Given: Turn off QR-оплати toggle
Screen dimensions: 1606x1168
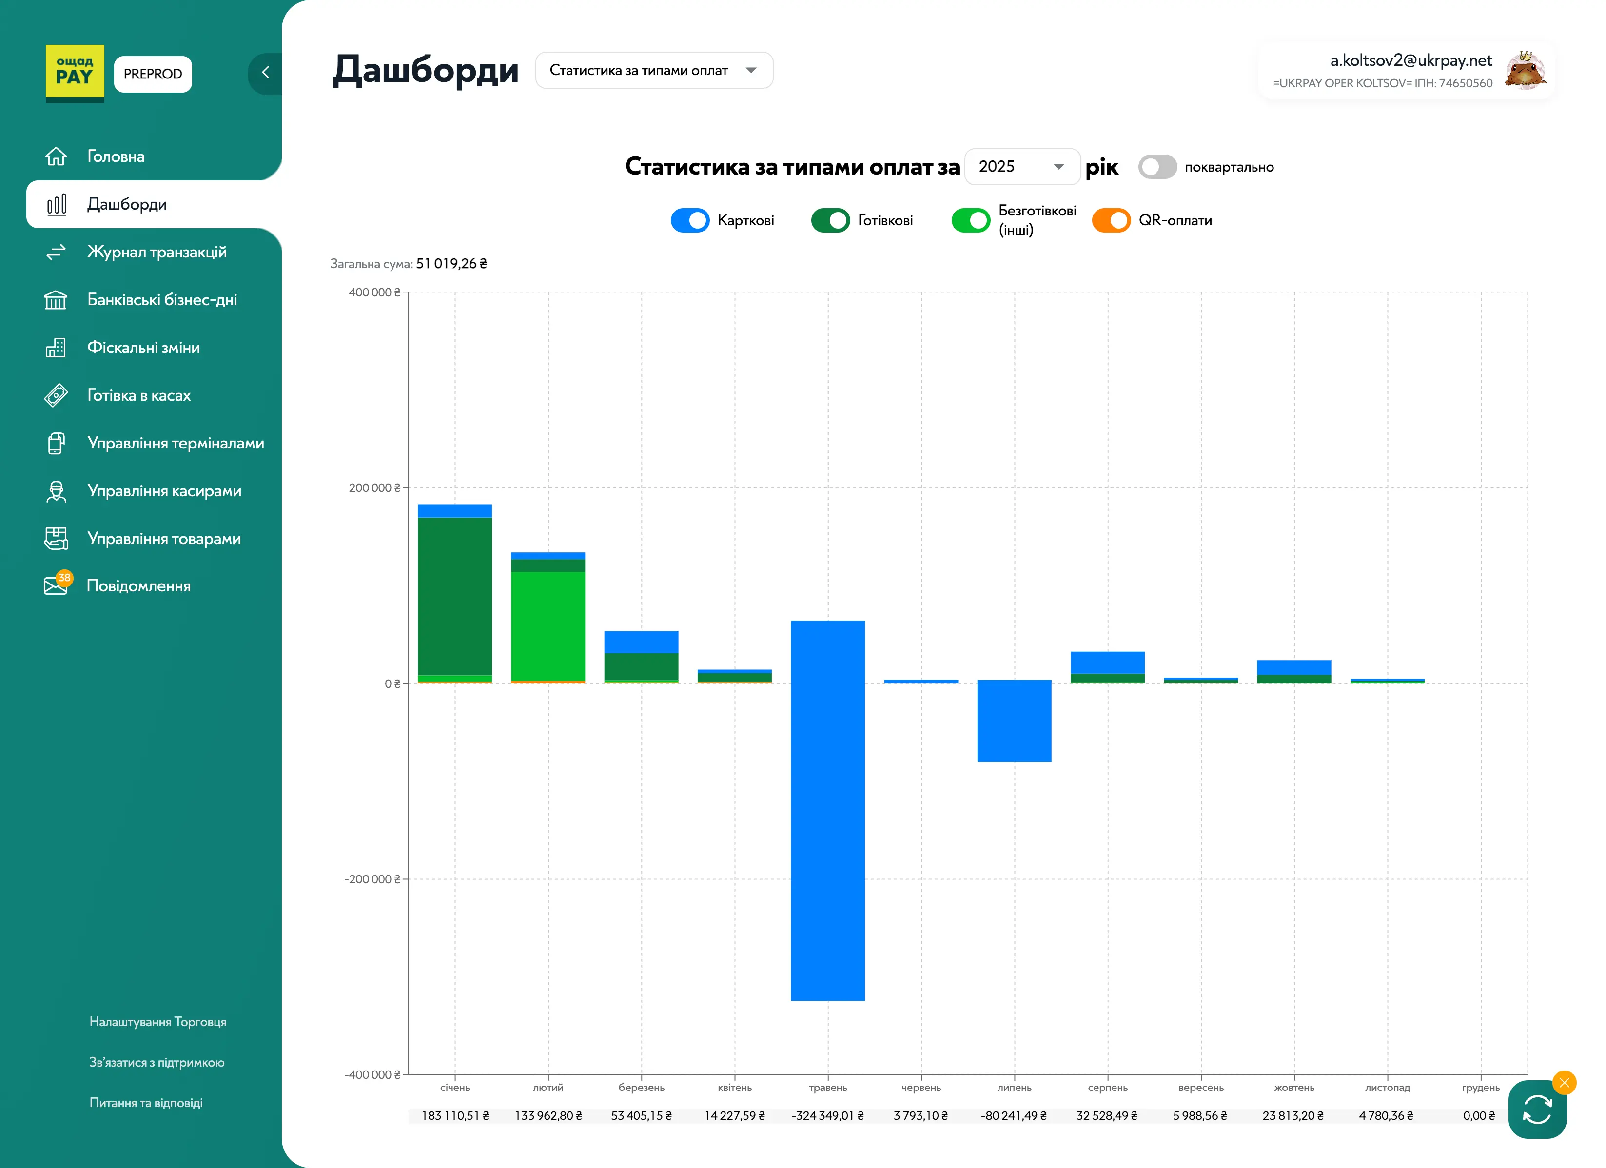Looking at the screenshot, I should [1110, 221].
